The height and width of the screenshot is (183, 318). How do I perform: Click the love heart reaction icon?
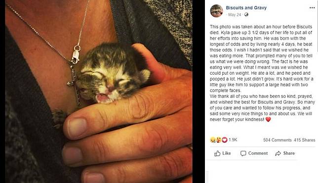point(225,140)
